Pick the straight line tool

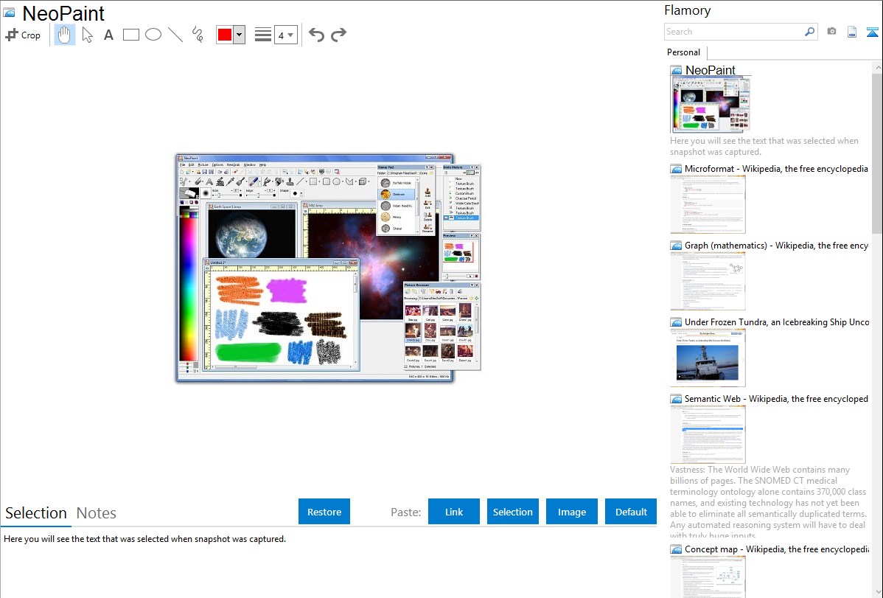pyautogui.click(x=175, y=35)
